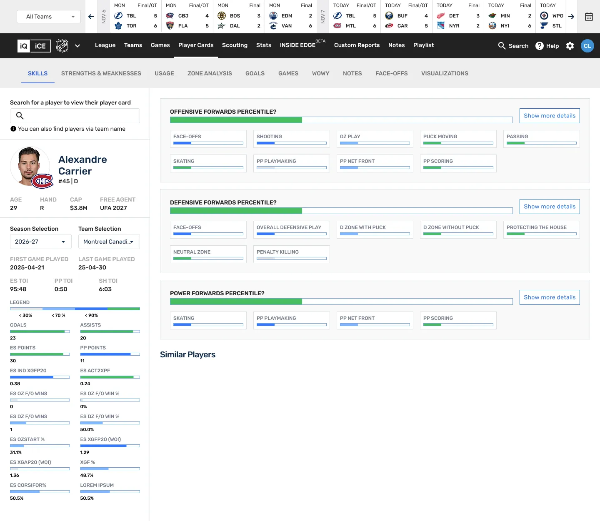Screen dimensions: 600x521
Task: Open Playlist in the navigation
Action: pyautogui.click(x=423, y=45)
